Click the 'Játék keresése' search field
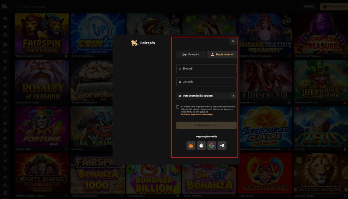The width and height of the screenshot is (348, 199). click(x=46, y=7)
